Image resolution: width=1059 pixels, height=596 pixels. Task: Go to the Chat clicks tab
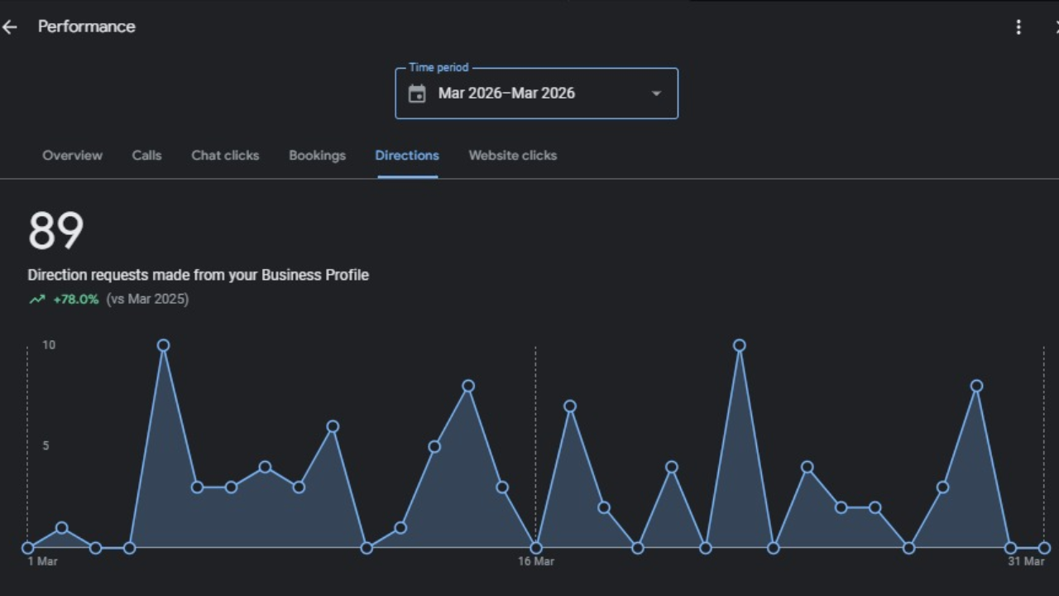coord(225,156)
